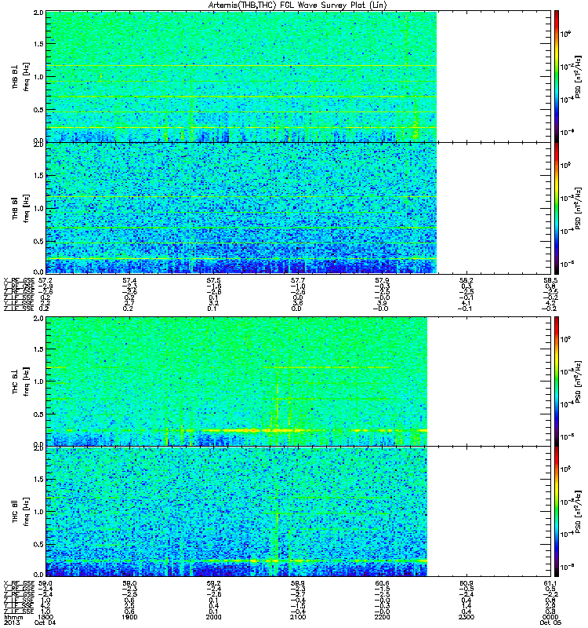Click the 0.5 tick on THB B-parallel axis

[x=38, y=242]
